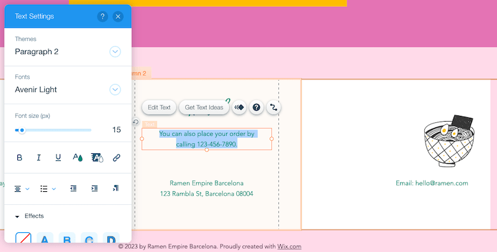Apply text effect D

click(111, 238)
